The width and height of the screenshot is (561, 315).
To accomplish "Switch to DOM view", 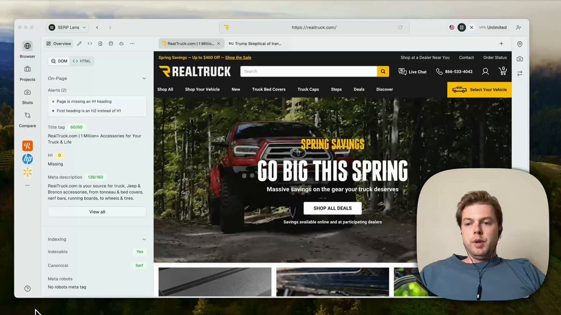I will pyautogui.click(x=59, y=61).
